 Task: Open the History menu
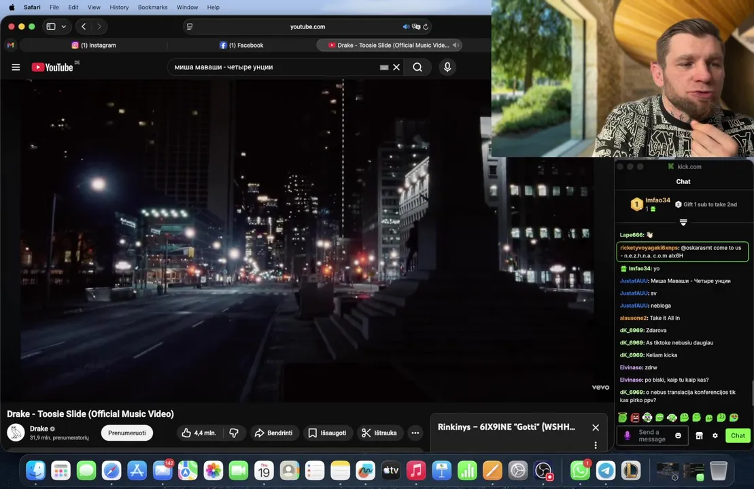[119, 7]
